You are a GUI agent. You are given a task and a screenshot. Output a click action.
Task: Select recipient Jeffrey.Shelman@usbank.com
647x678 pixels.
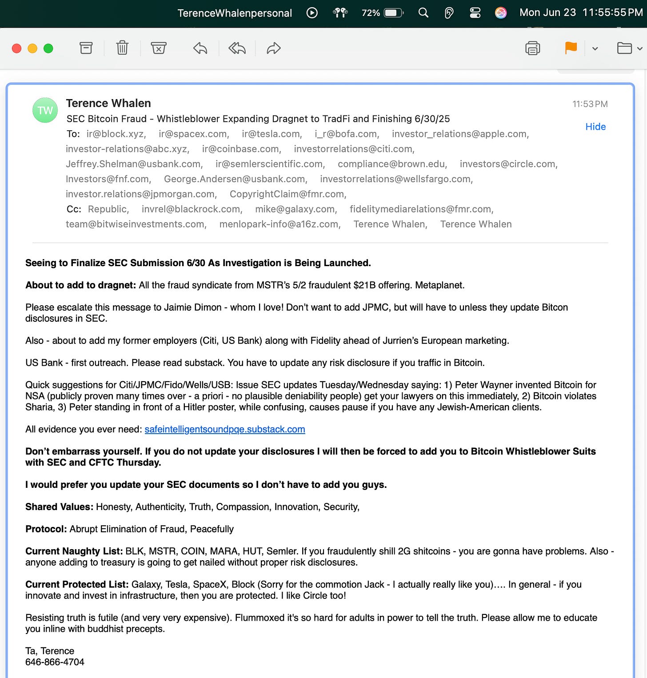(134, 164)
